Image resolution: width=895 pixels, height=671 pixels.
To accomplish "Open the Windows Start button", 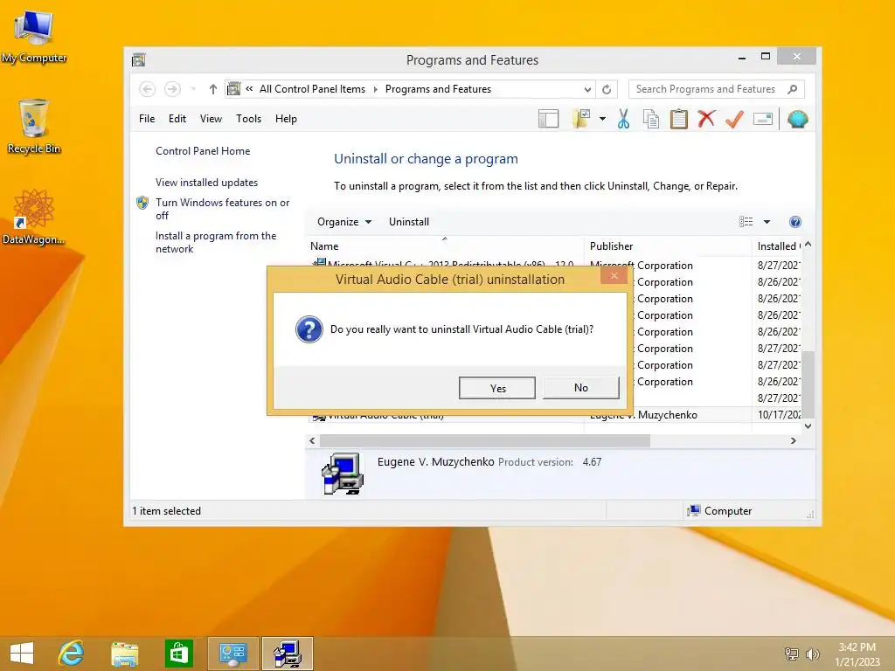I will pos(22,654).
